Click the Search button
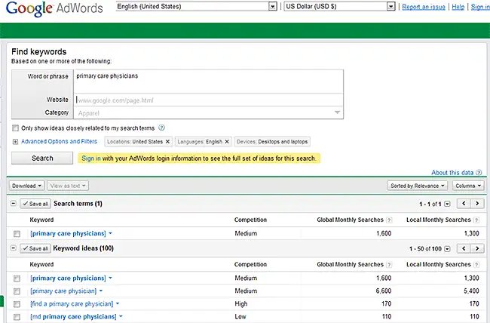 42,158
